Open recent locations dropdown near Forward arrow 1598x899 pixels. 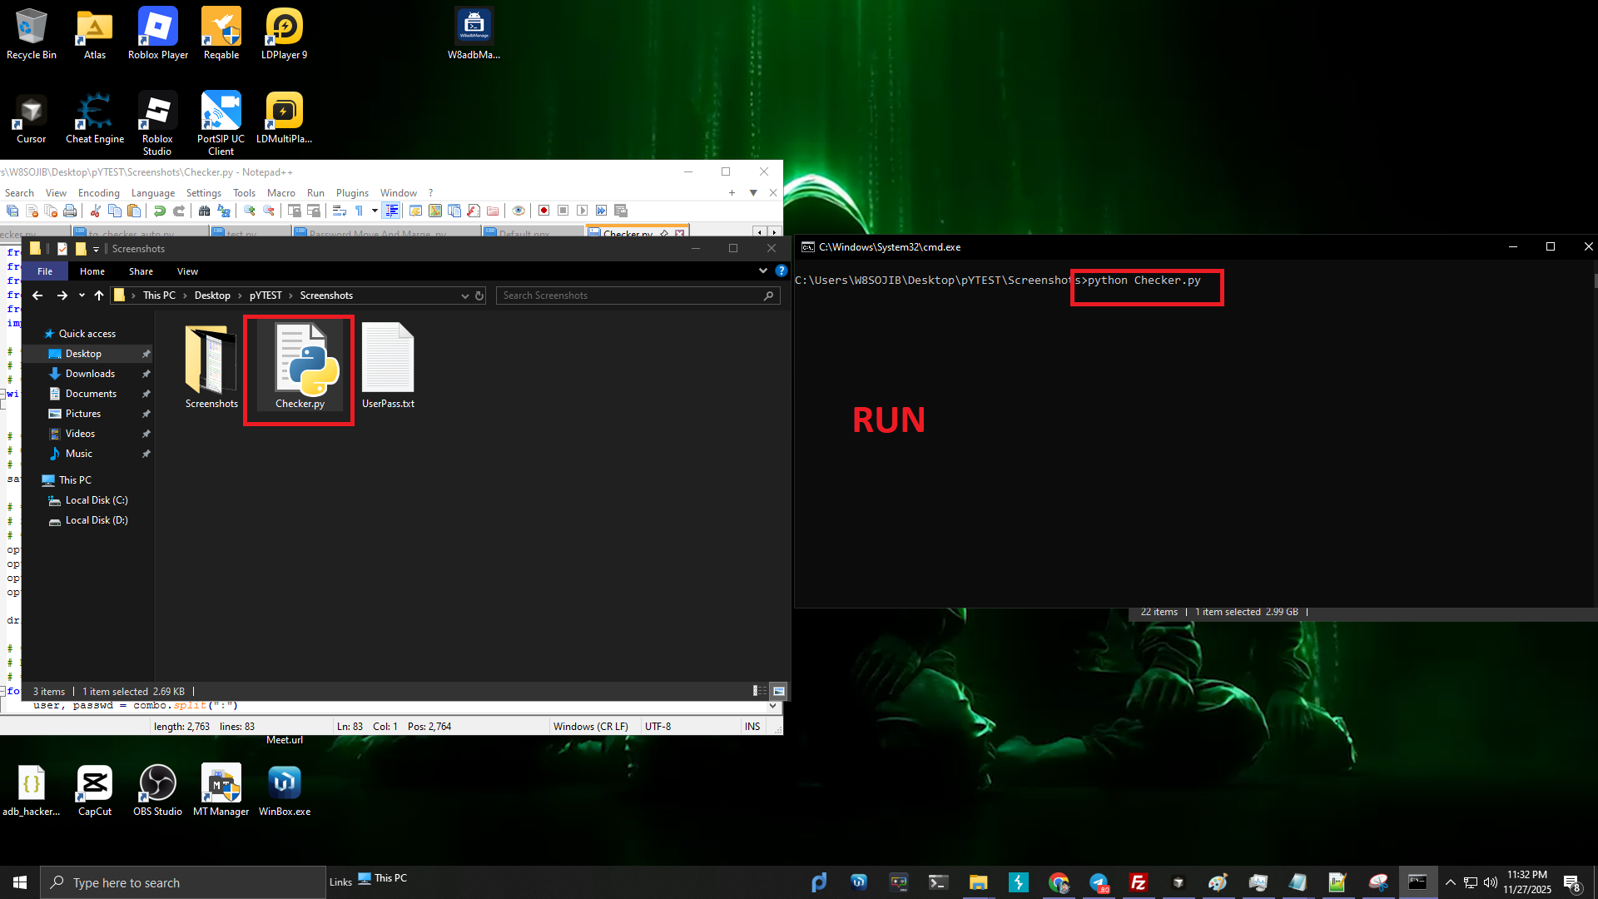pos(82,296)
